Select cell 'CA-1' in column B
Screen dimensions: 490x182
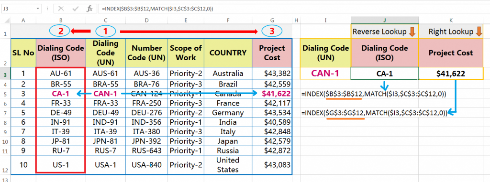click(x=61, y=93)
